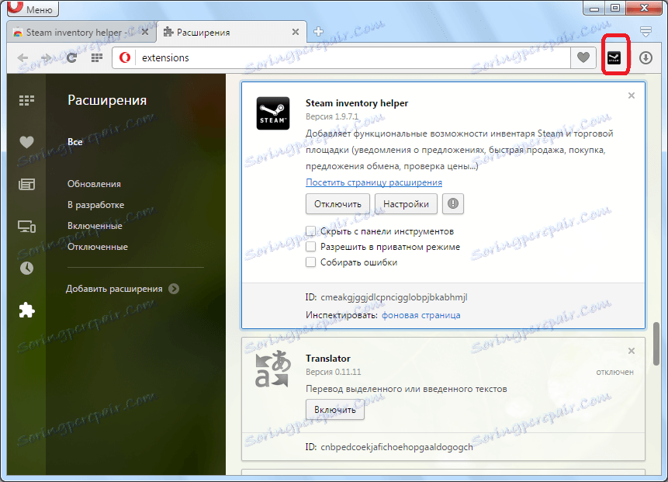Click Отключить button for Steam helper
The width and height of the screenshot is (668, 482).
tap(337, 204)
